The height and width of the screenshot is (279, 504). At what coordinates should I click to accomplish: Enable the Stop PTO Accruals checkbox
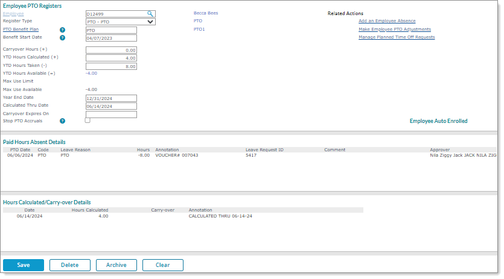(x=88, y=121)
